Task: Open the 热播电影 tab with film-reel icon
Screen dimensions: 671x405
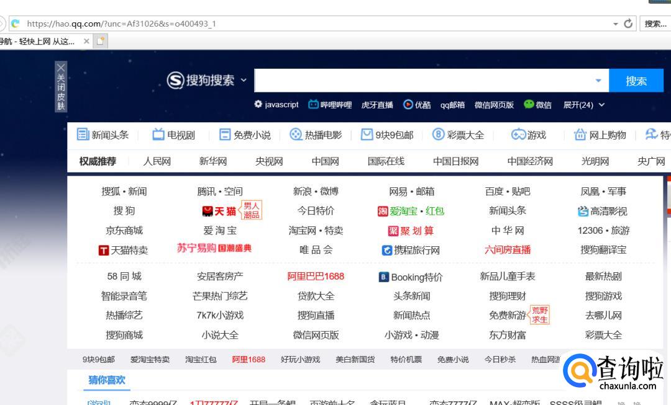Action: pos(316,135)
